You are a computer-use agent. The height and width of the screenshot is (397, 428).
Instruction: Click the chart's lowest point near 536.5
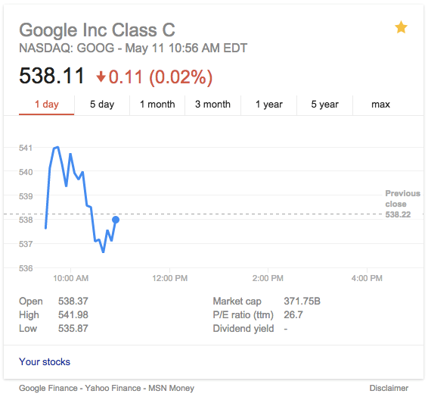pyautogui.click(x=103, y=252)
